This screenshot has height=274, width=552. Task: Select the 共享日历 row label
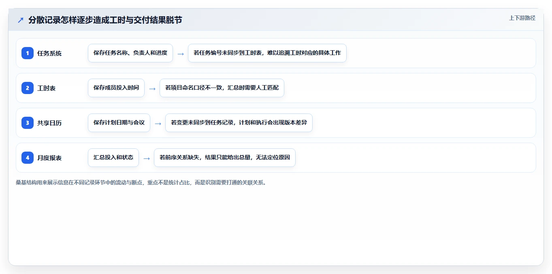tap(49, 123)
